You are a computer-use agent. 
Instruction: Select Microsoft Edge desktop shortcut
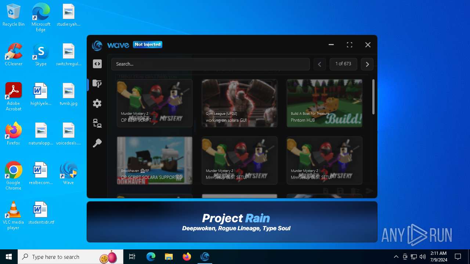click(x=41, y=17)
